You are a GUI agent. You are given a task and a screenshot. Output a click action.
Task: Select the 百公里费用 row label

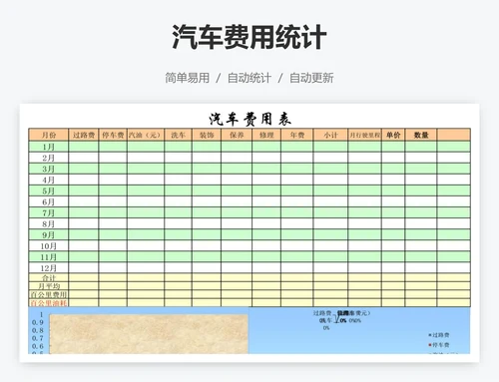click(49, 294)
